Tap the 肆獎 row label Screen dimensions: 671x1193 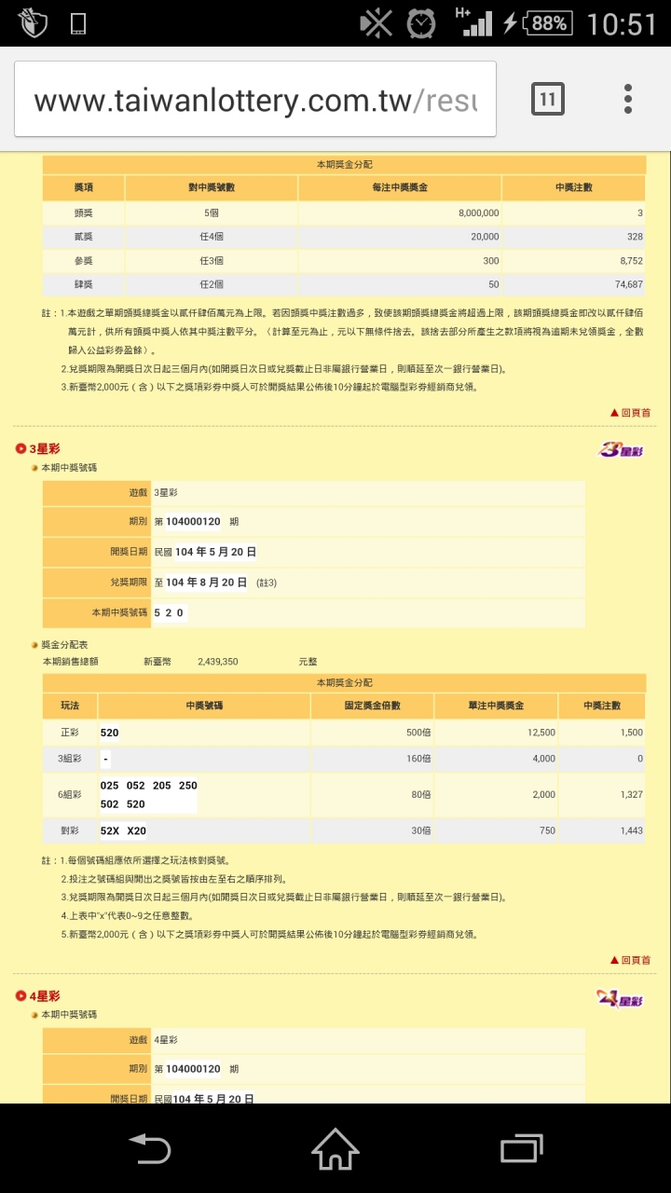(84, 284)
